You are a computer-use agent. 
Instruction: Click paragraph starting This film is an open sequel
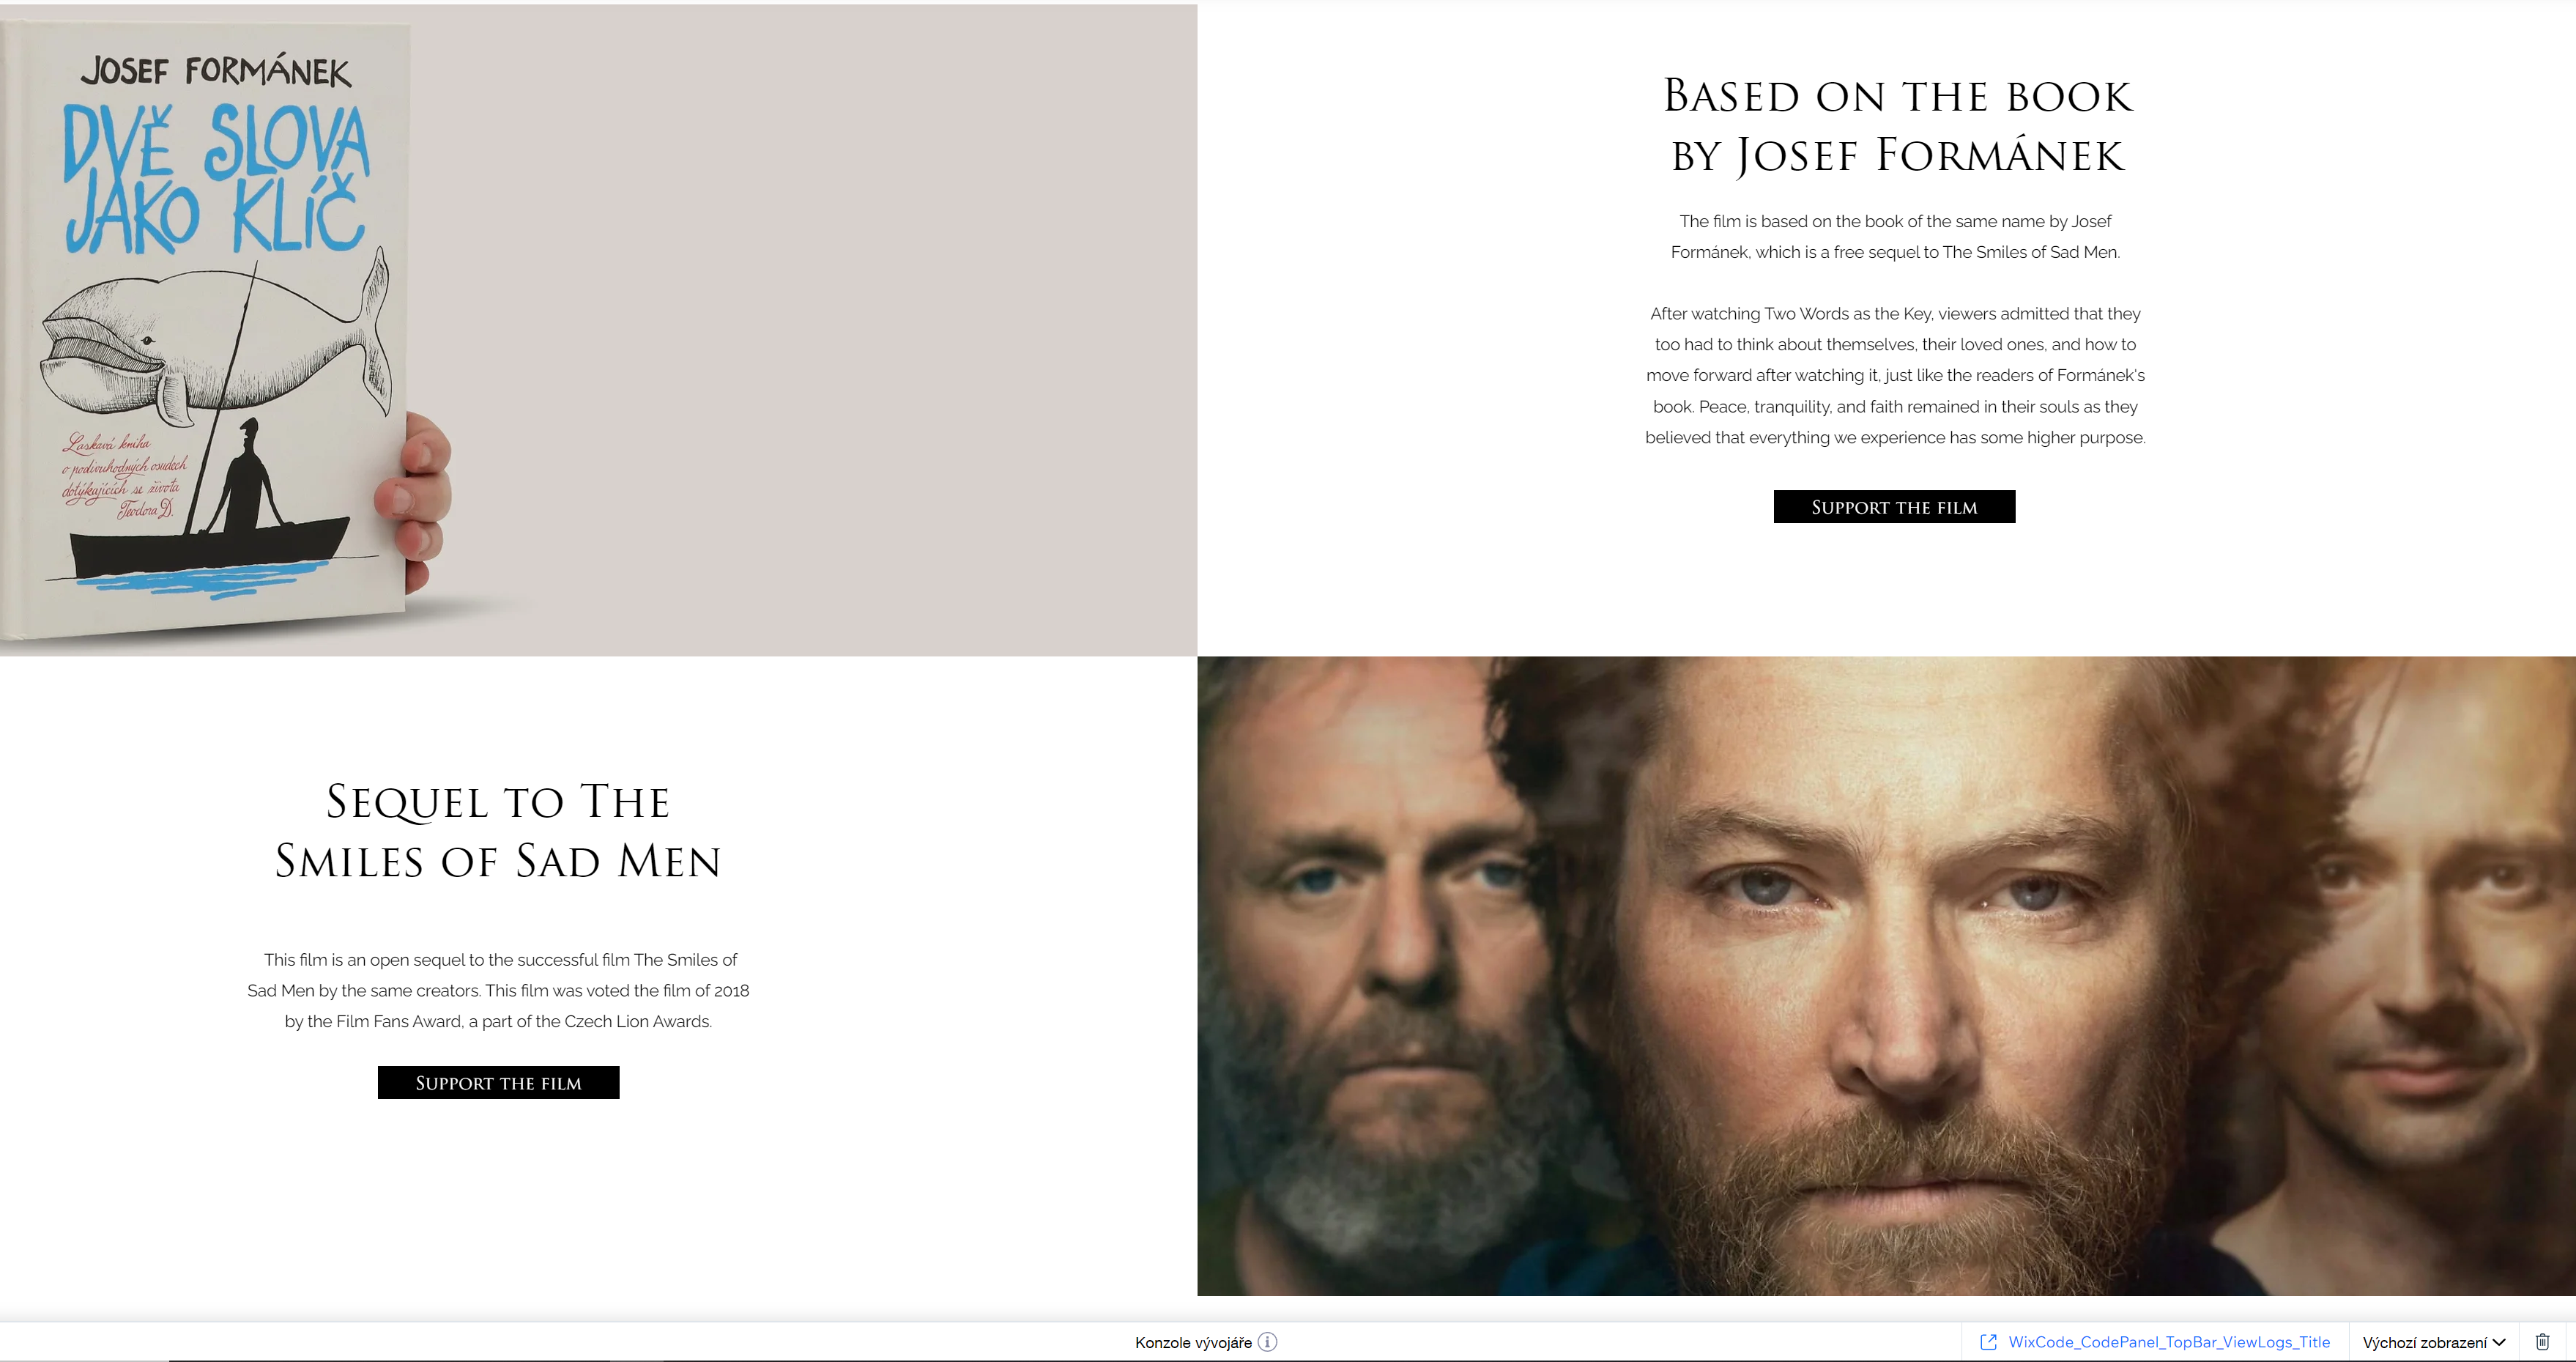tap(498, 990)
